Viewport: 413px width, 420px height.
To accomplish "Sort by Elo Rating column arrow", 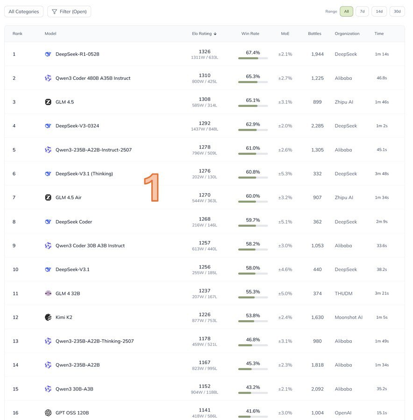I will click(x=215, y=34).
